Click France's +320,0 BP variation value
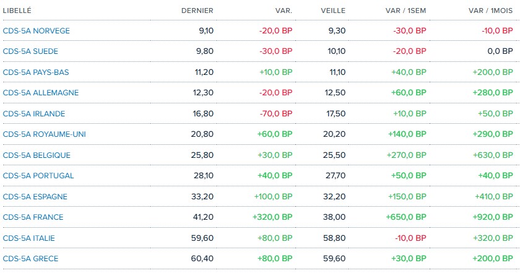 [x=272, y=217]
